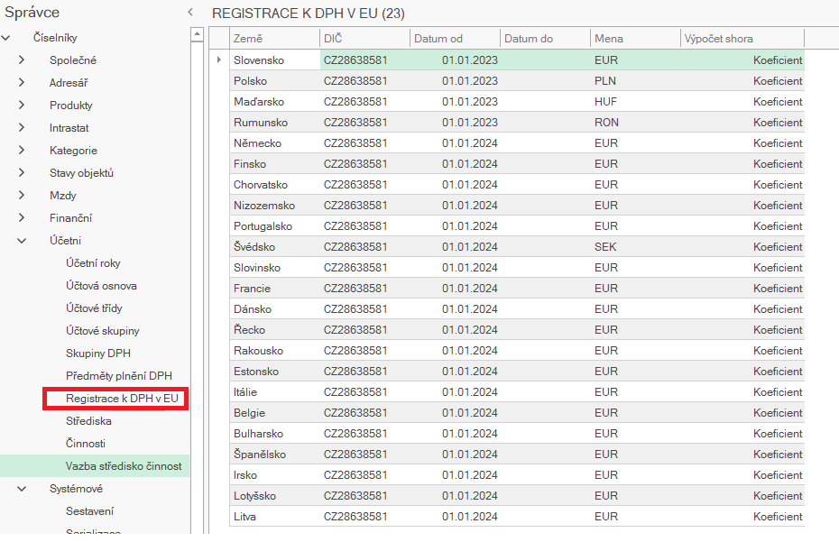Select the Polsko row
839x542 pixels.
pos(517,81)
